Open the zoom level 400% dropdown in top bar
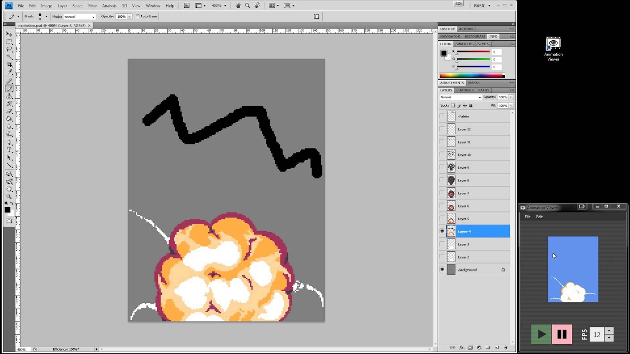This screenshot has width=630, height=354. [219, 5]
